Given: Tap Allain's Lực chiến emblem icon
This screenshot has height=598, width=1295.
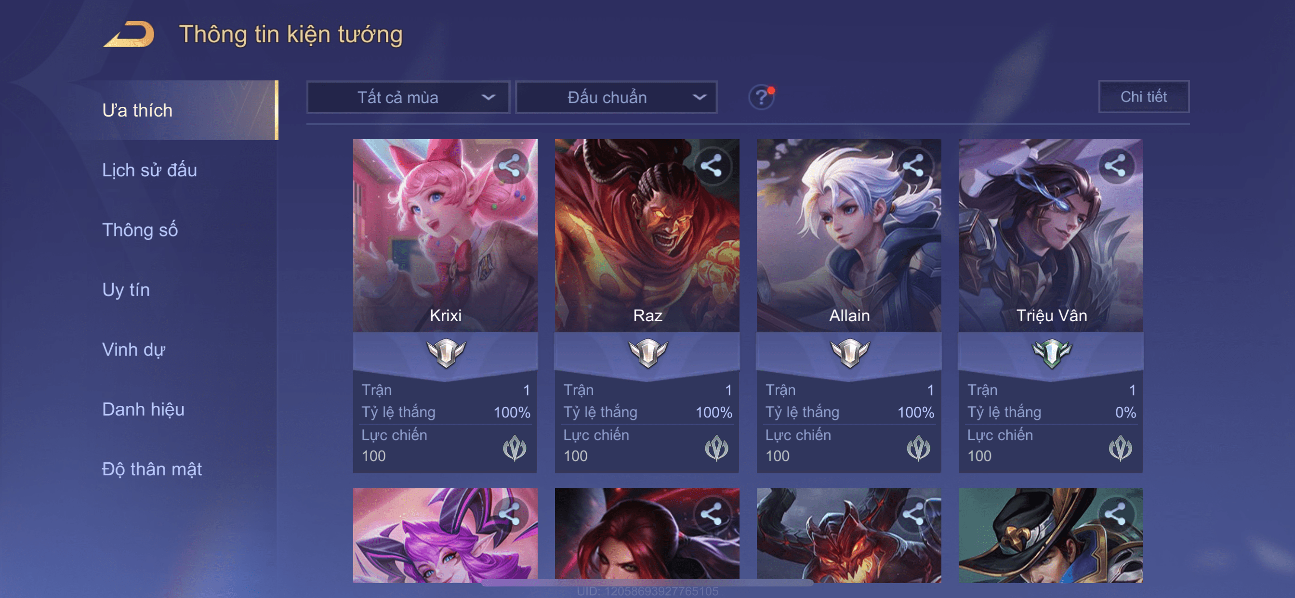Looking at the screenshot, I should click(x=918, y=448).
